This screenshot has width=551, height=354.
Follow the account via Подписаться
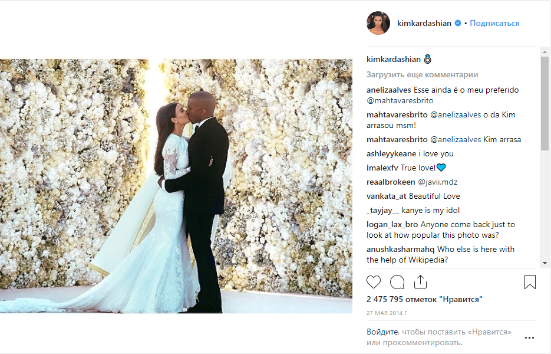[x=494, y=23]
